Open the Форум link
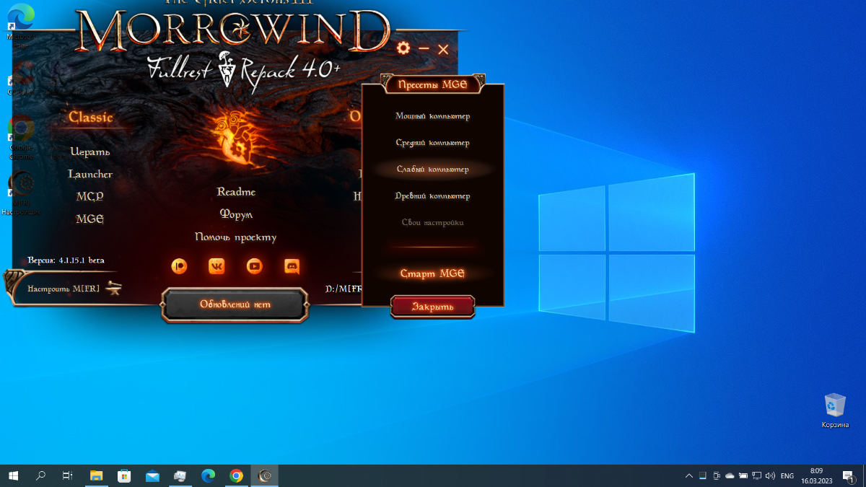The height and width of the screenshot is (487, 866). pyautogui.click(x=236, y=214)
